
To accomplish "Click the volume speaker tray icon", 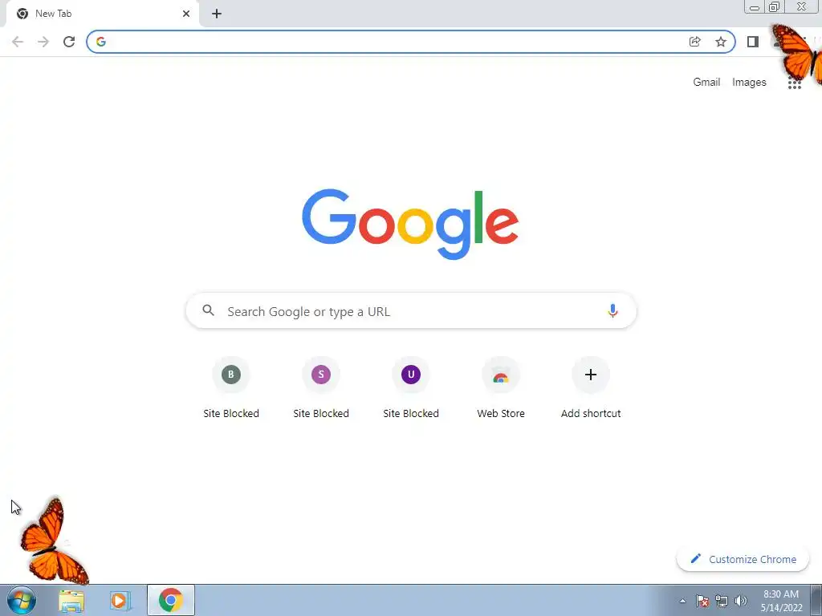I will [741, 601].
